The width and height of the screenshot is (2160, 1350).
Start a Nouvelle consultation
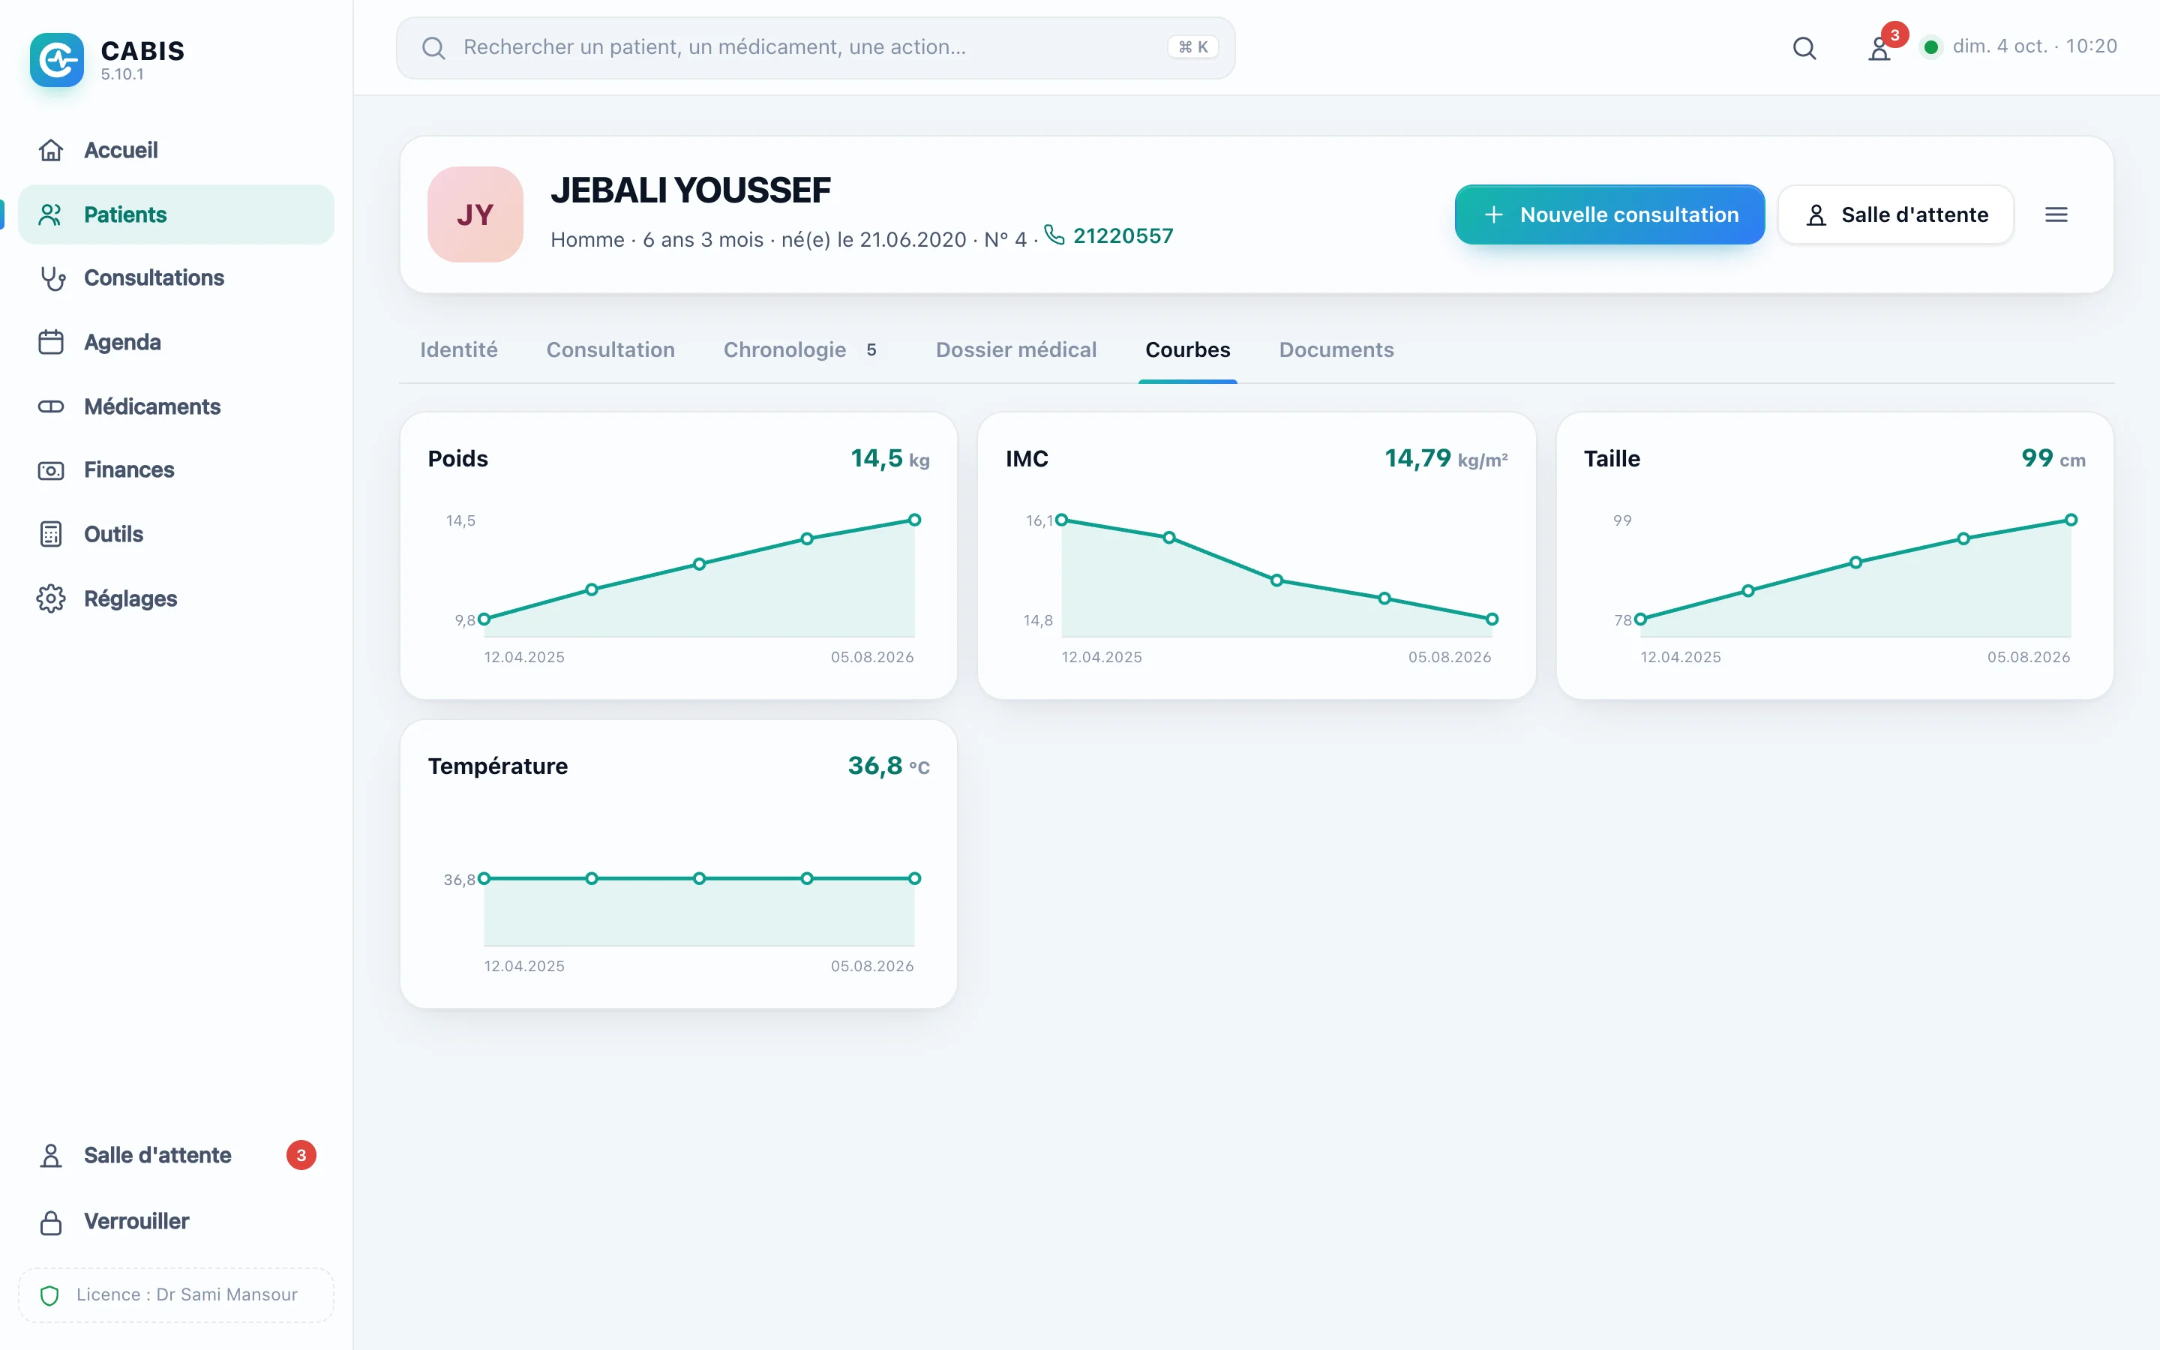tap(1609, 214)
